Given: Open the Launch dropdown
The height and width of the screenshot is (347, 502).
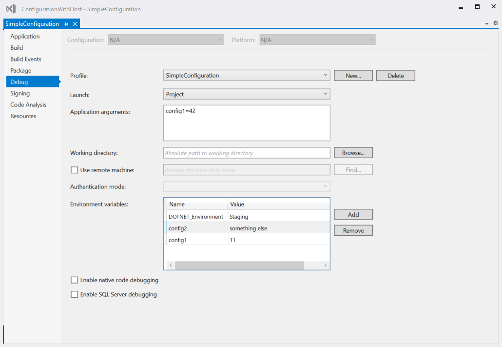Looking at the screenshot, I should point(326,94).
